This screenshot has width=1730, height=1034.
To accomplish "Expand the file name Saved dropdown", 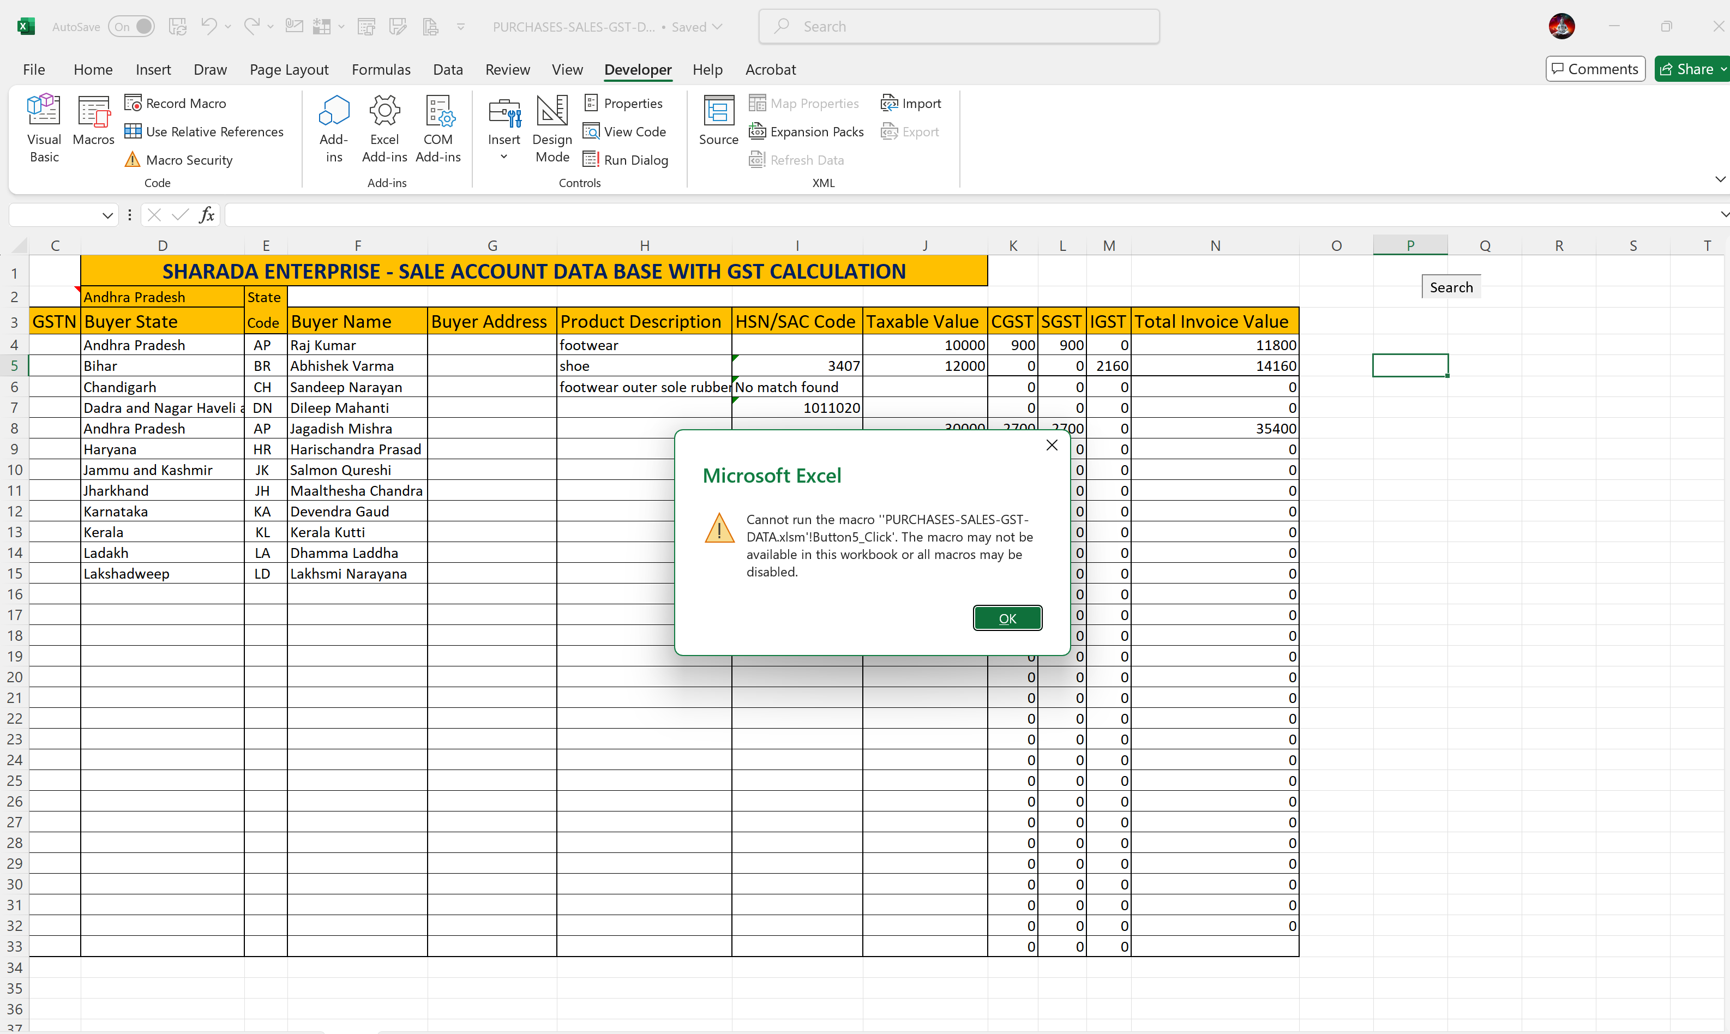I will click(x=717, y=27).
